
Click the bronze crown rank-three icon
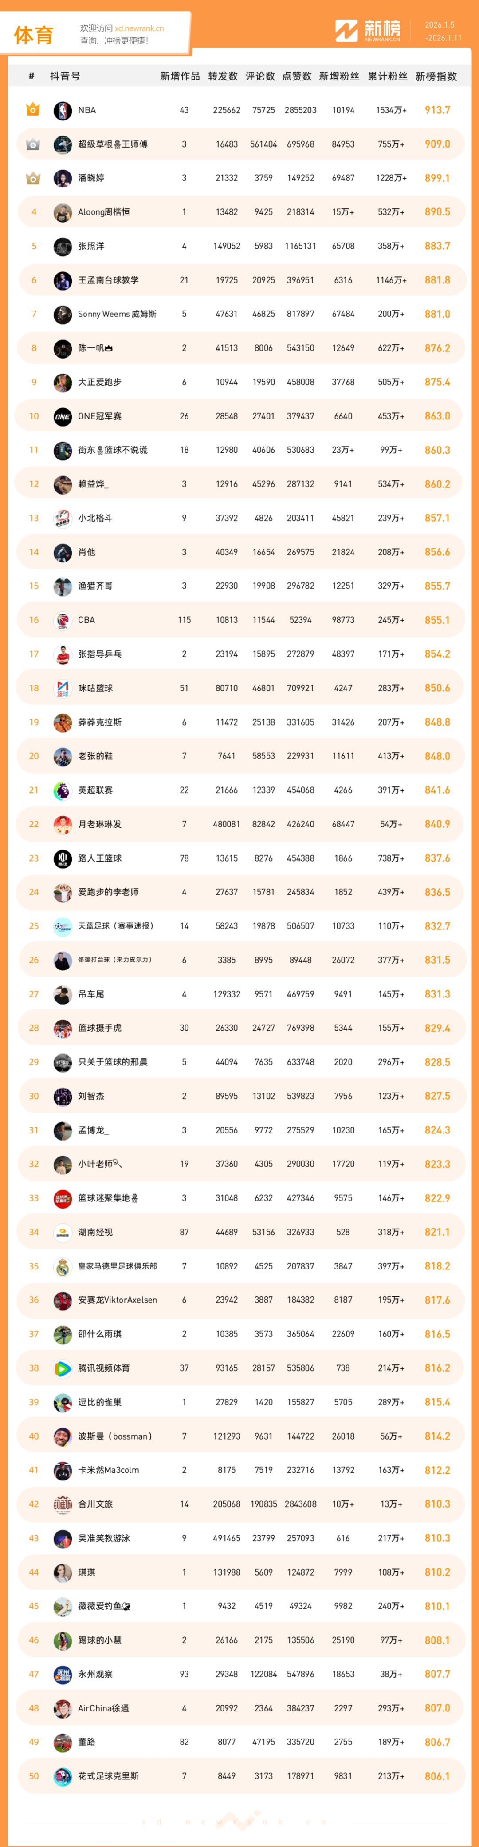(x=33, y=178)
